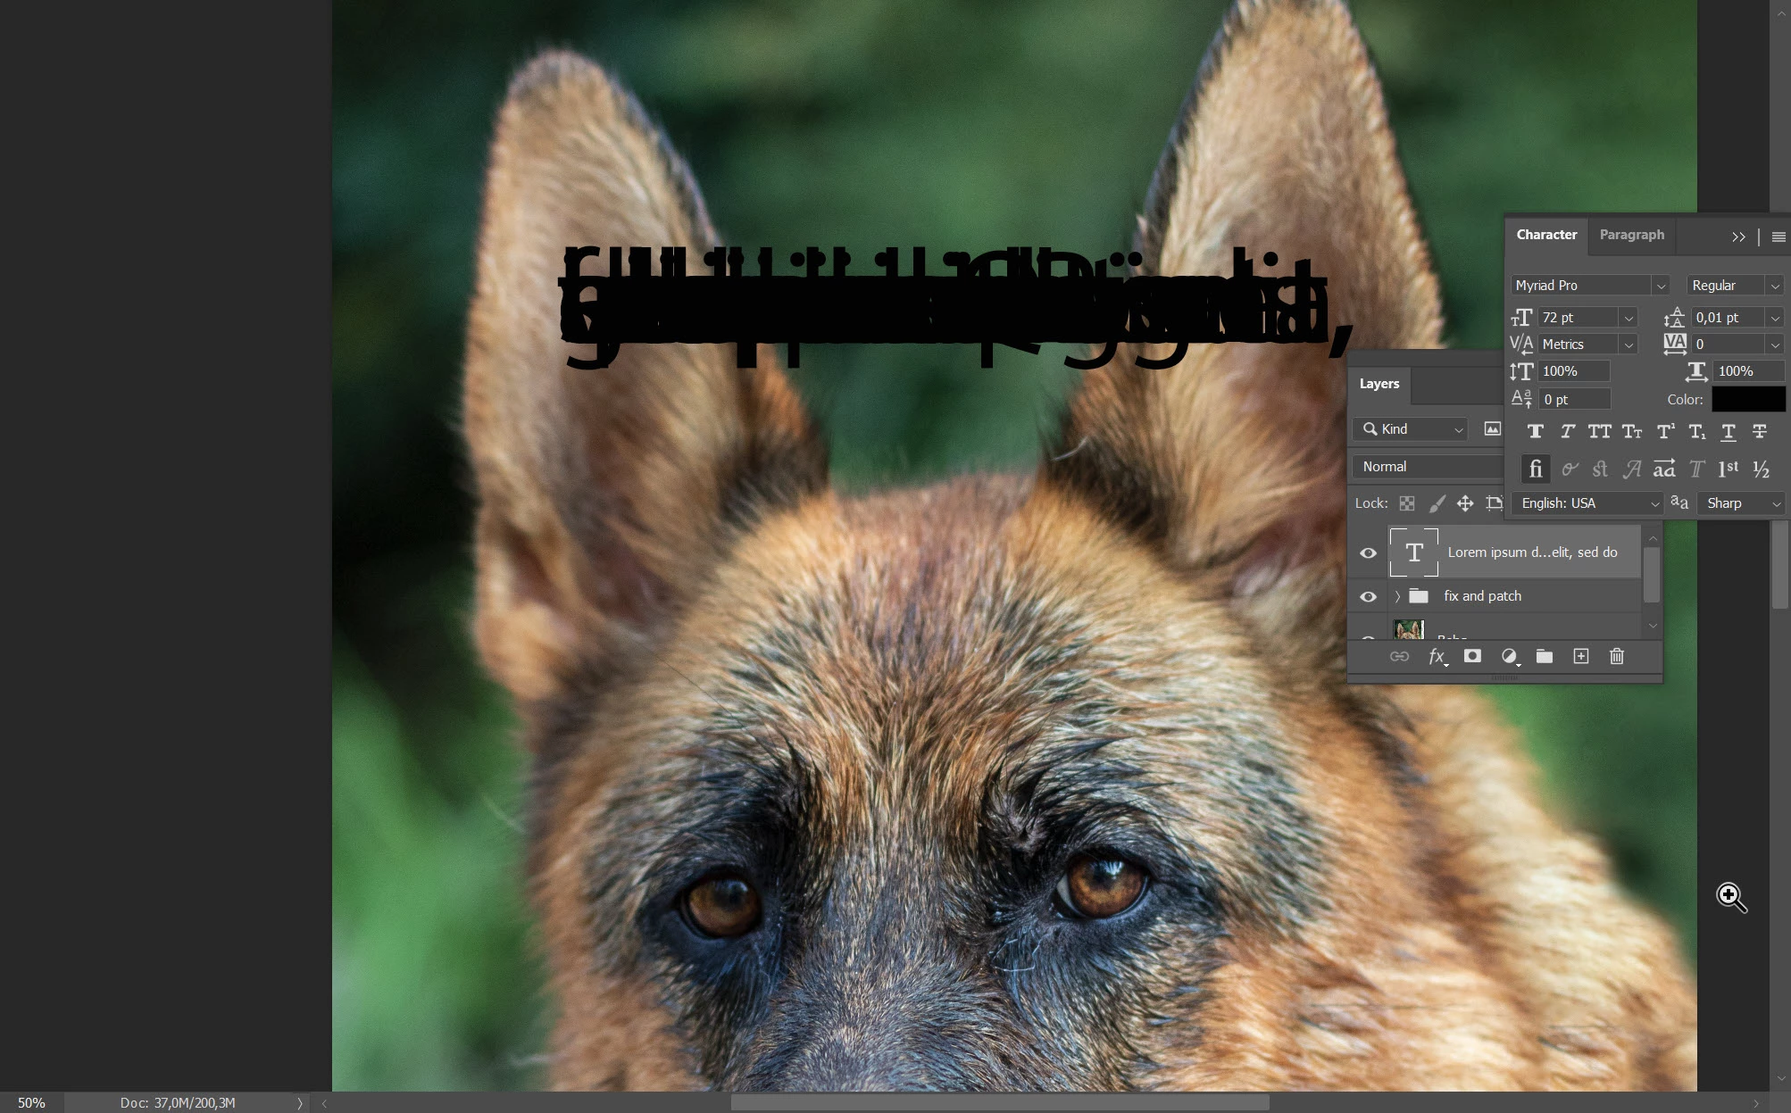Screen dimensions: 1791x1113
Task: Switch to the Paragraph tab
Action: pyautogui.click(x=1631, y=235)
